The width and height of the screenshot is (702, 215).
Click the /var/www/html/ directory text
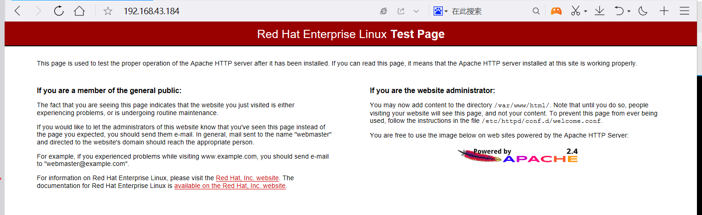pos(522,105)
